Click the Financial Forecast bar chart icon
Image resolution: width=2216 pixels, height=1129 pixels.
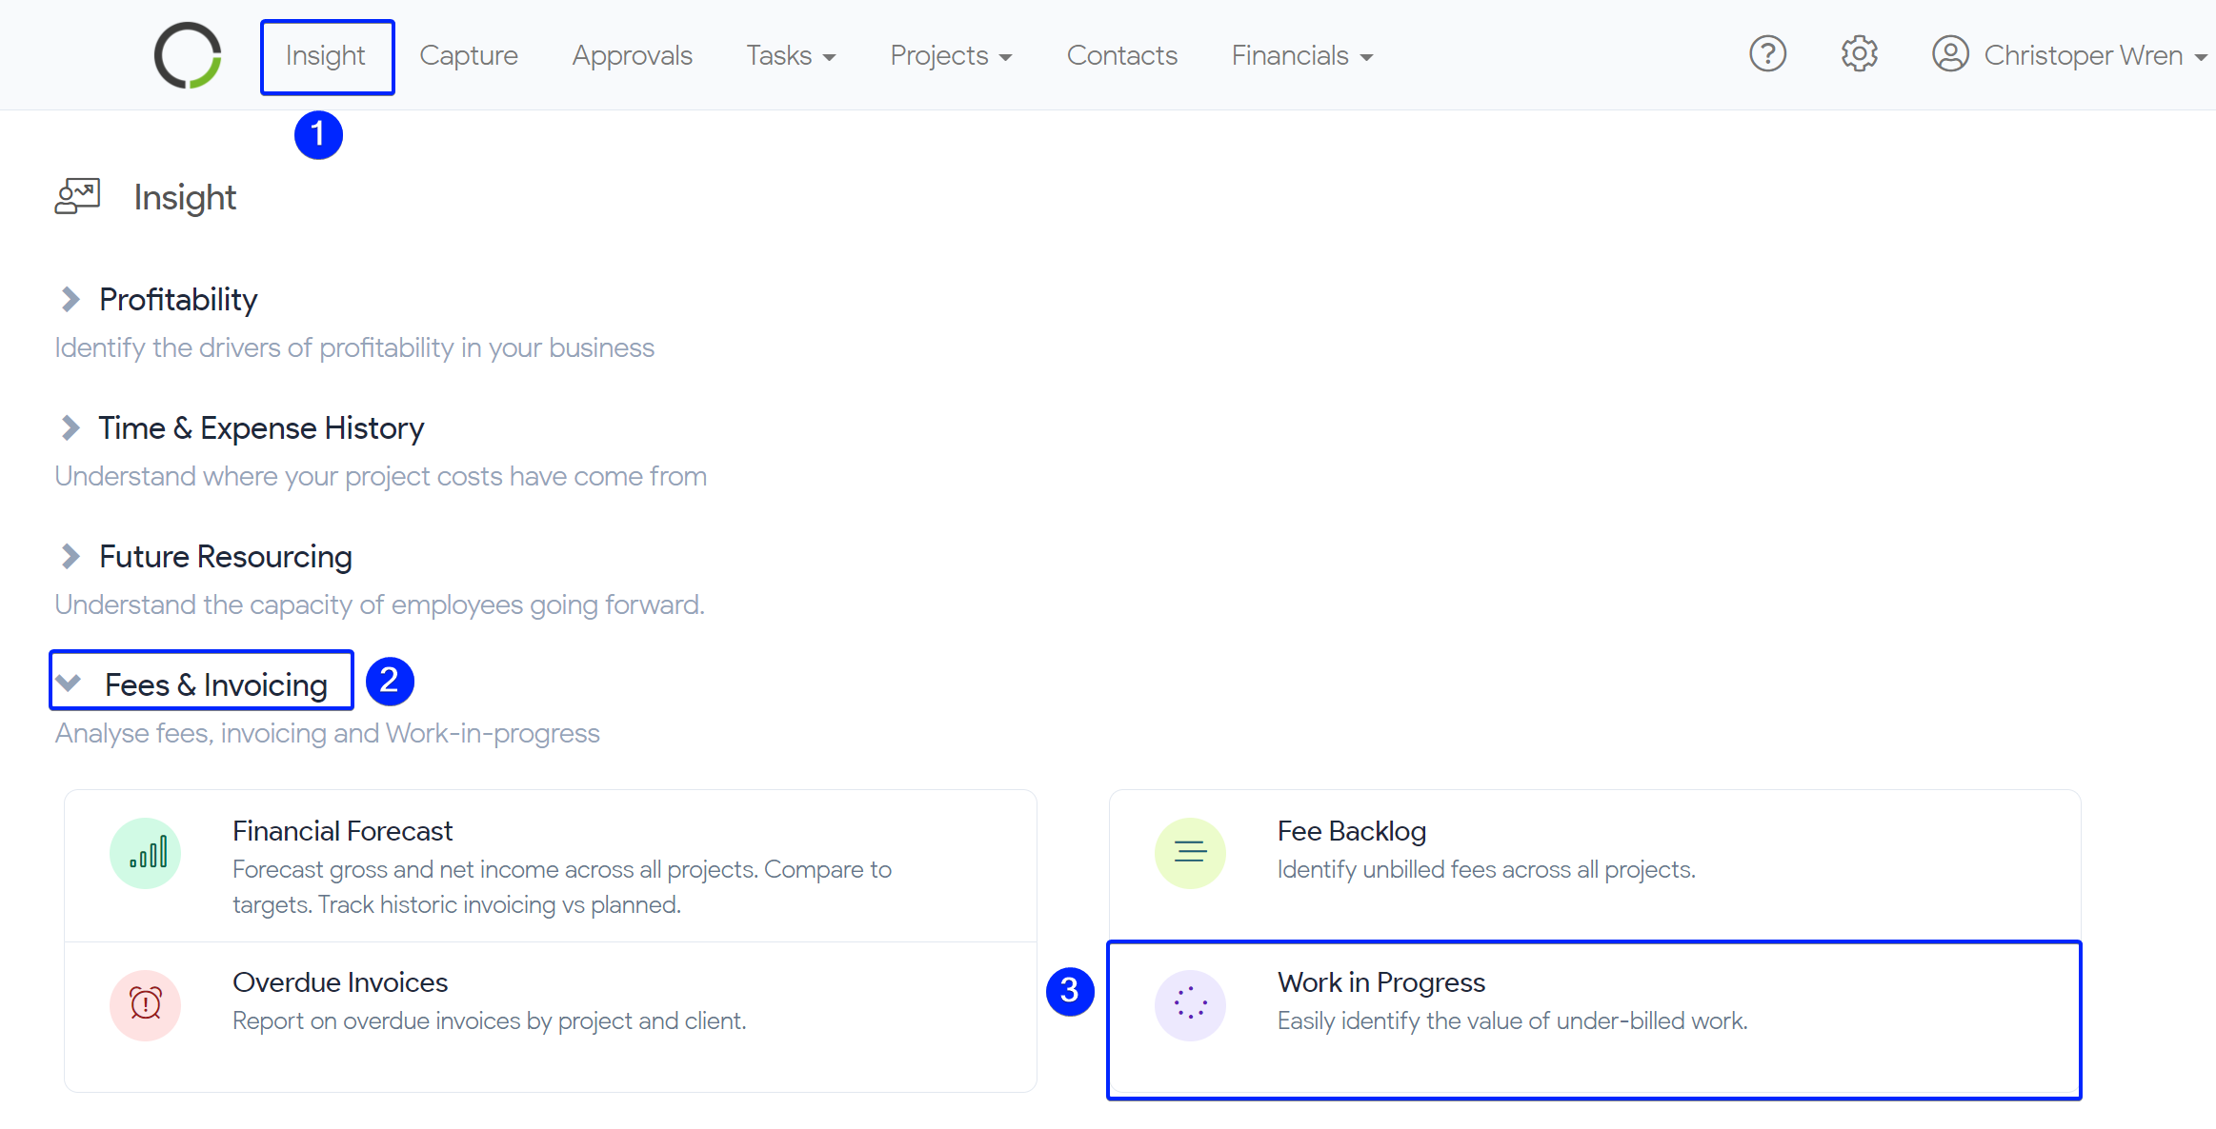(146, 852)
